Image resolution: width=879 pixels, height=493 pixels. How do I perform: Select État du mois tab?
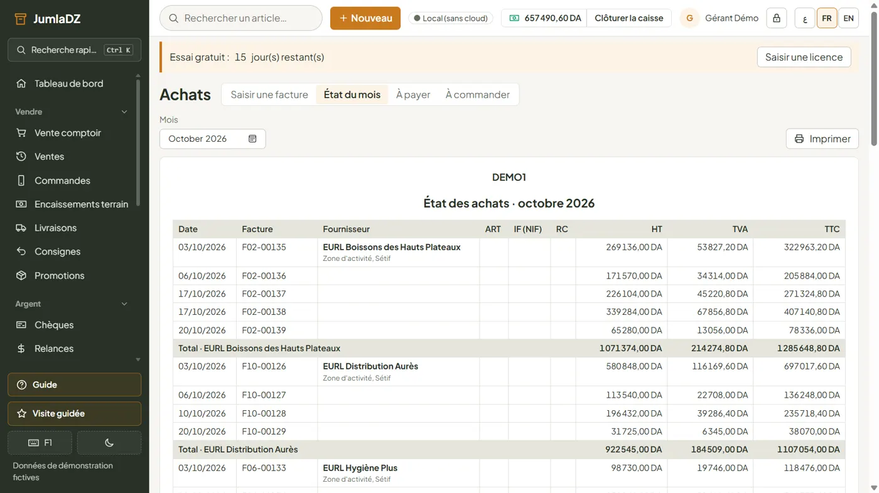click(x=352, y=95)
